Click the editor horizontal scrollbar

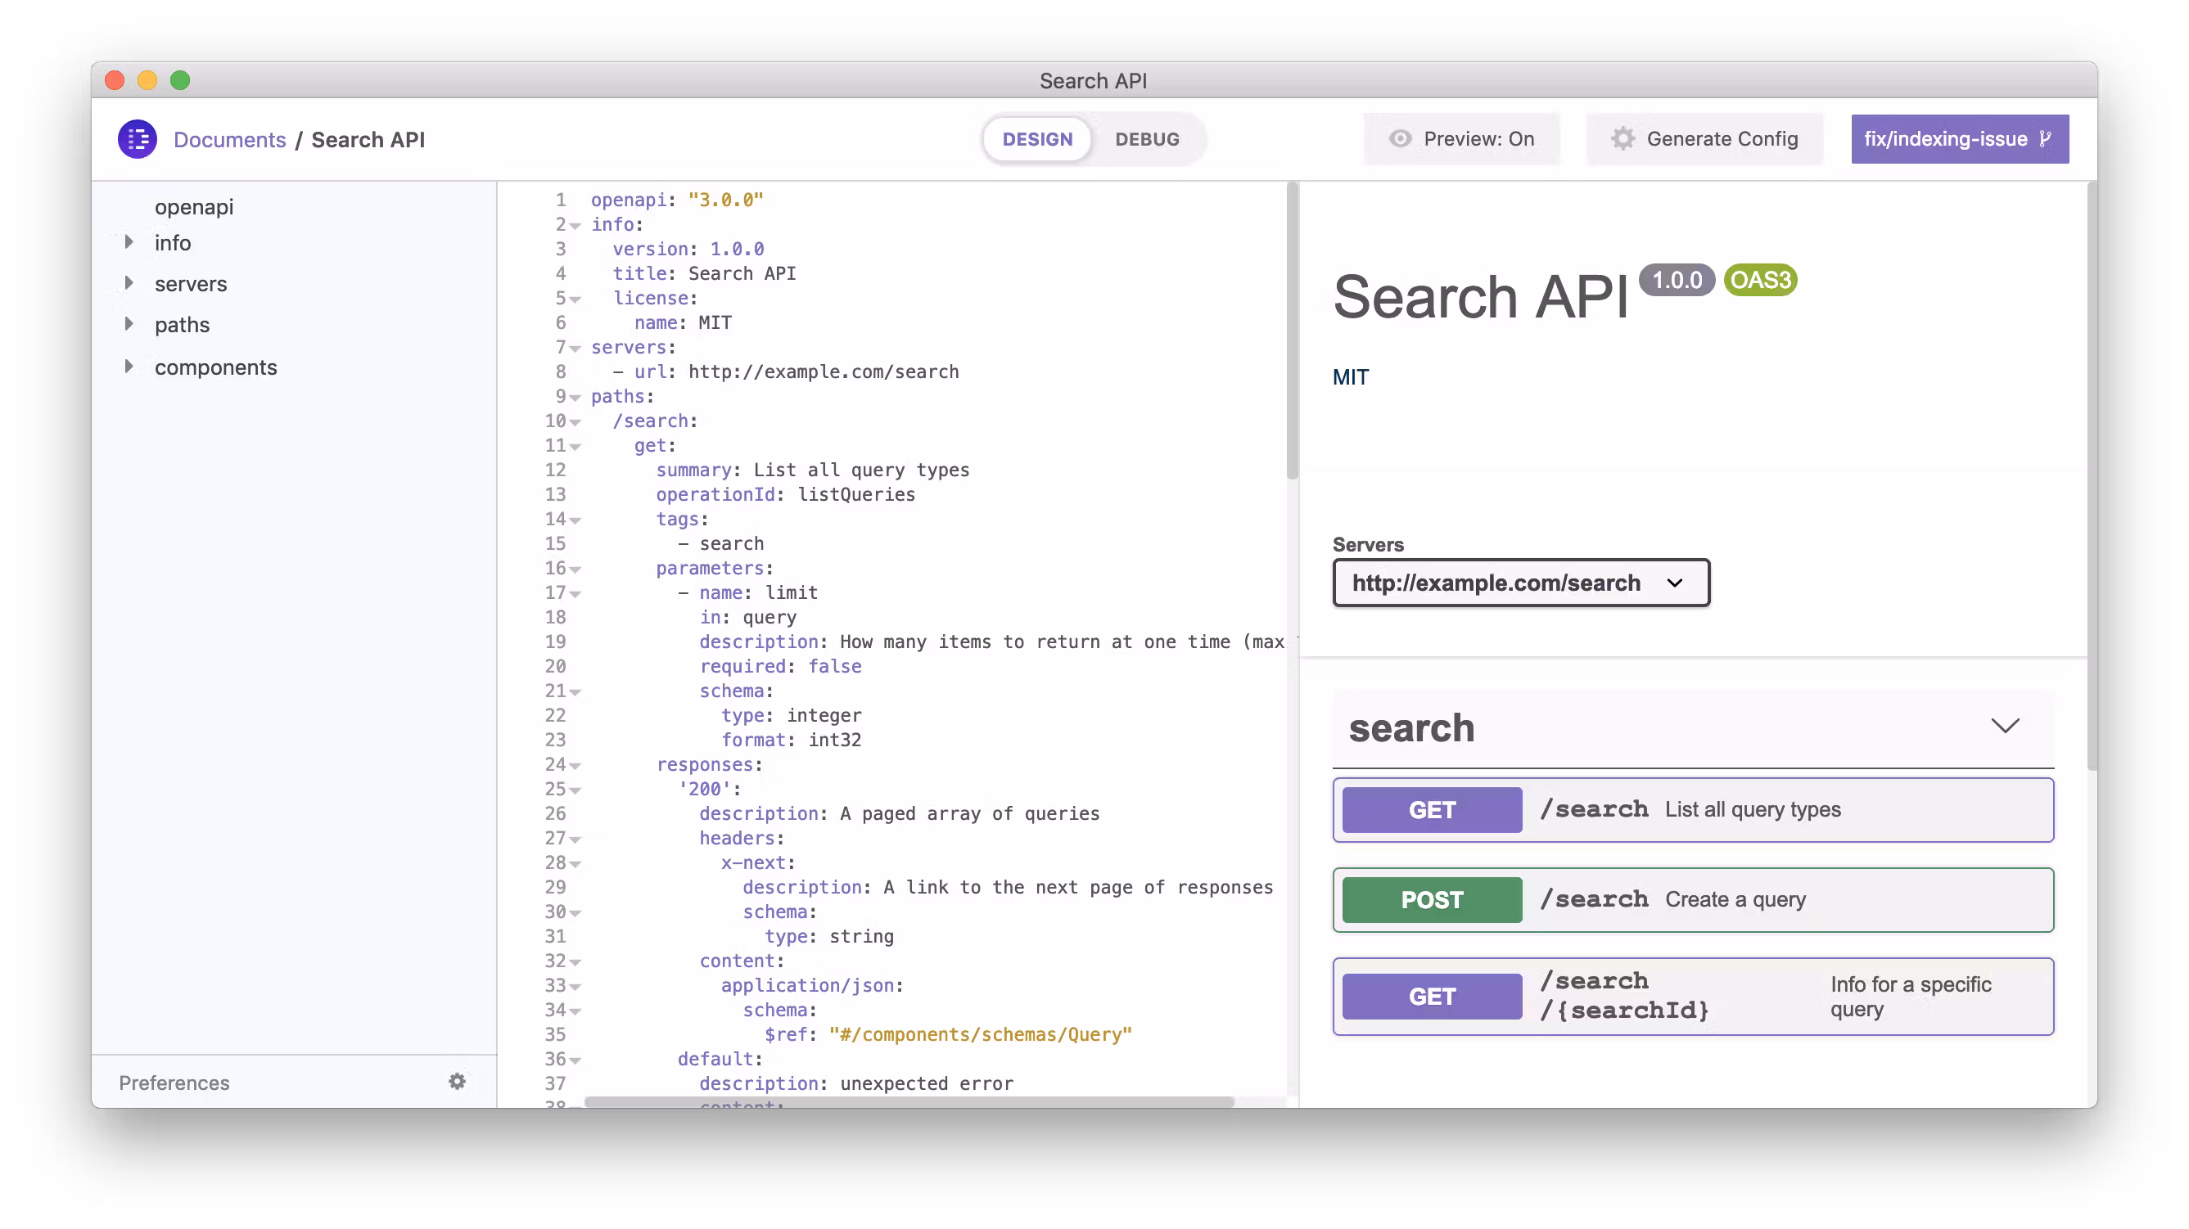[x=909, y=1101]
